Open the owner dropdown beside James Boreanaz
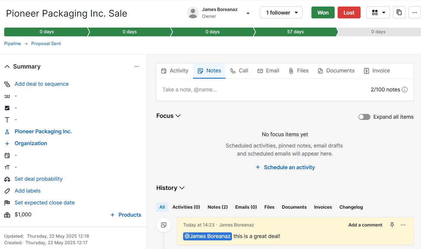The height and width of the screenshot is (249, 421). (x=247, y=13)
